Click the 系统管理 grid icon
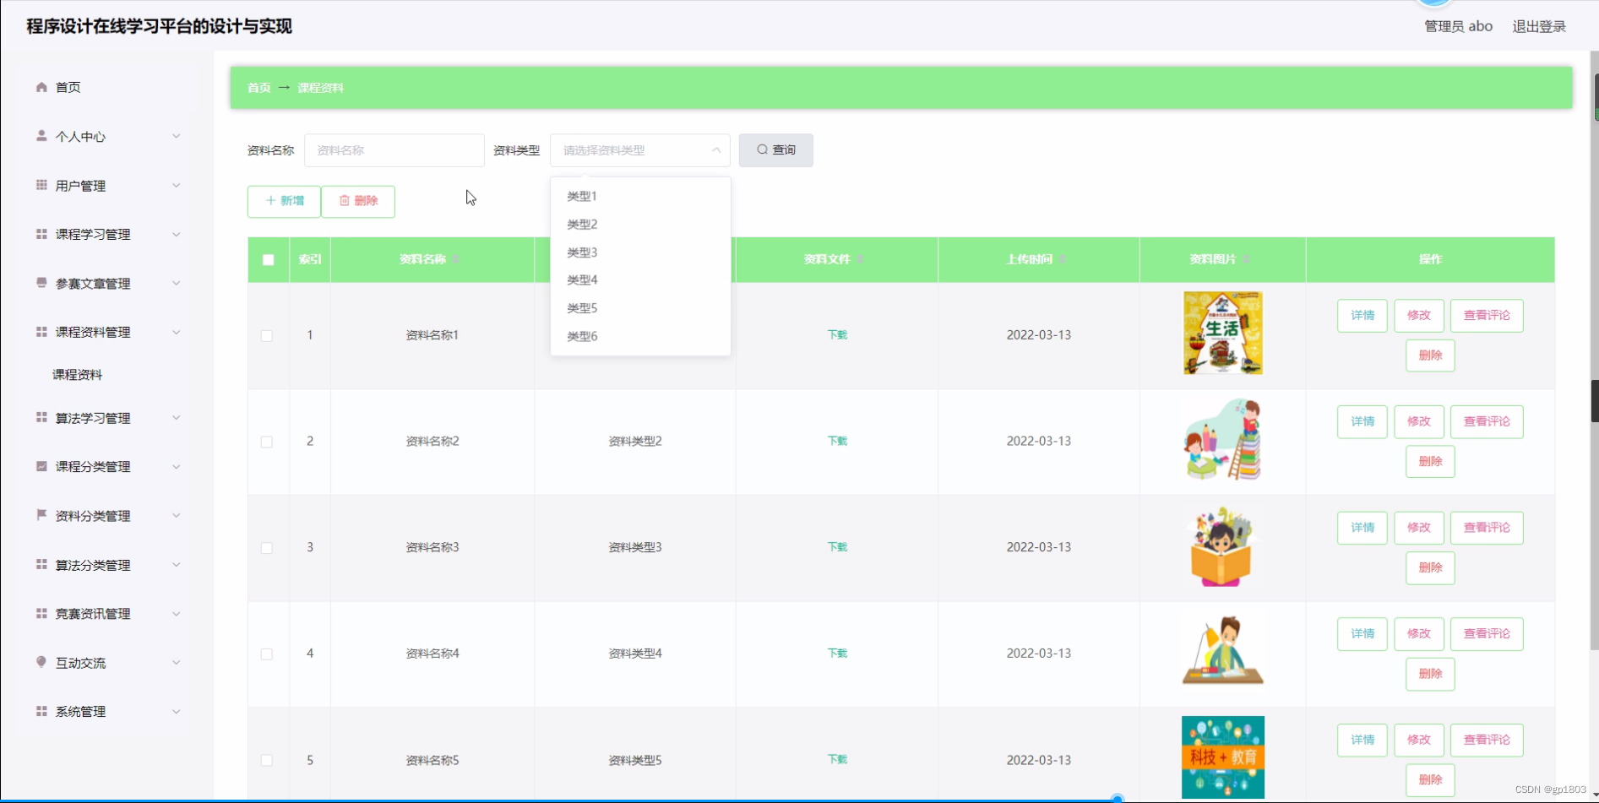The height and width of the screenshot is (803, 1599). click(40, 711)
